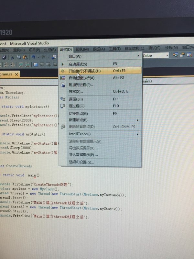194x259 pixels.
Task: Choose 切换断点(G) menu item
Action: [x=100, y=114]
